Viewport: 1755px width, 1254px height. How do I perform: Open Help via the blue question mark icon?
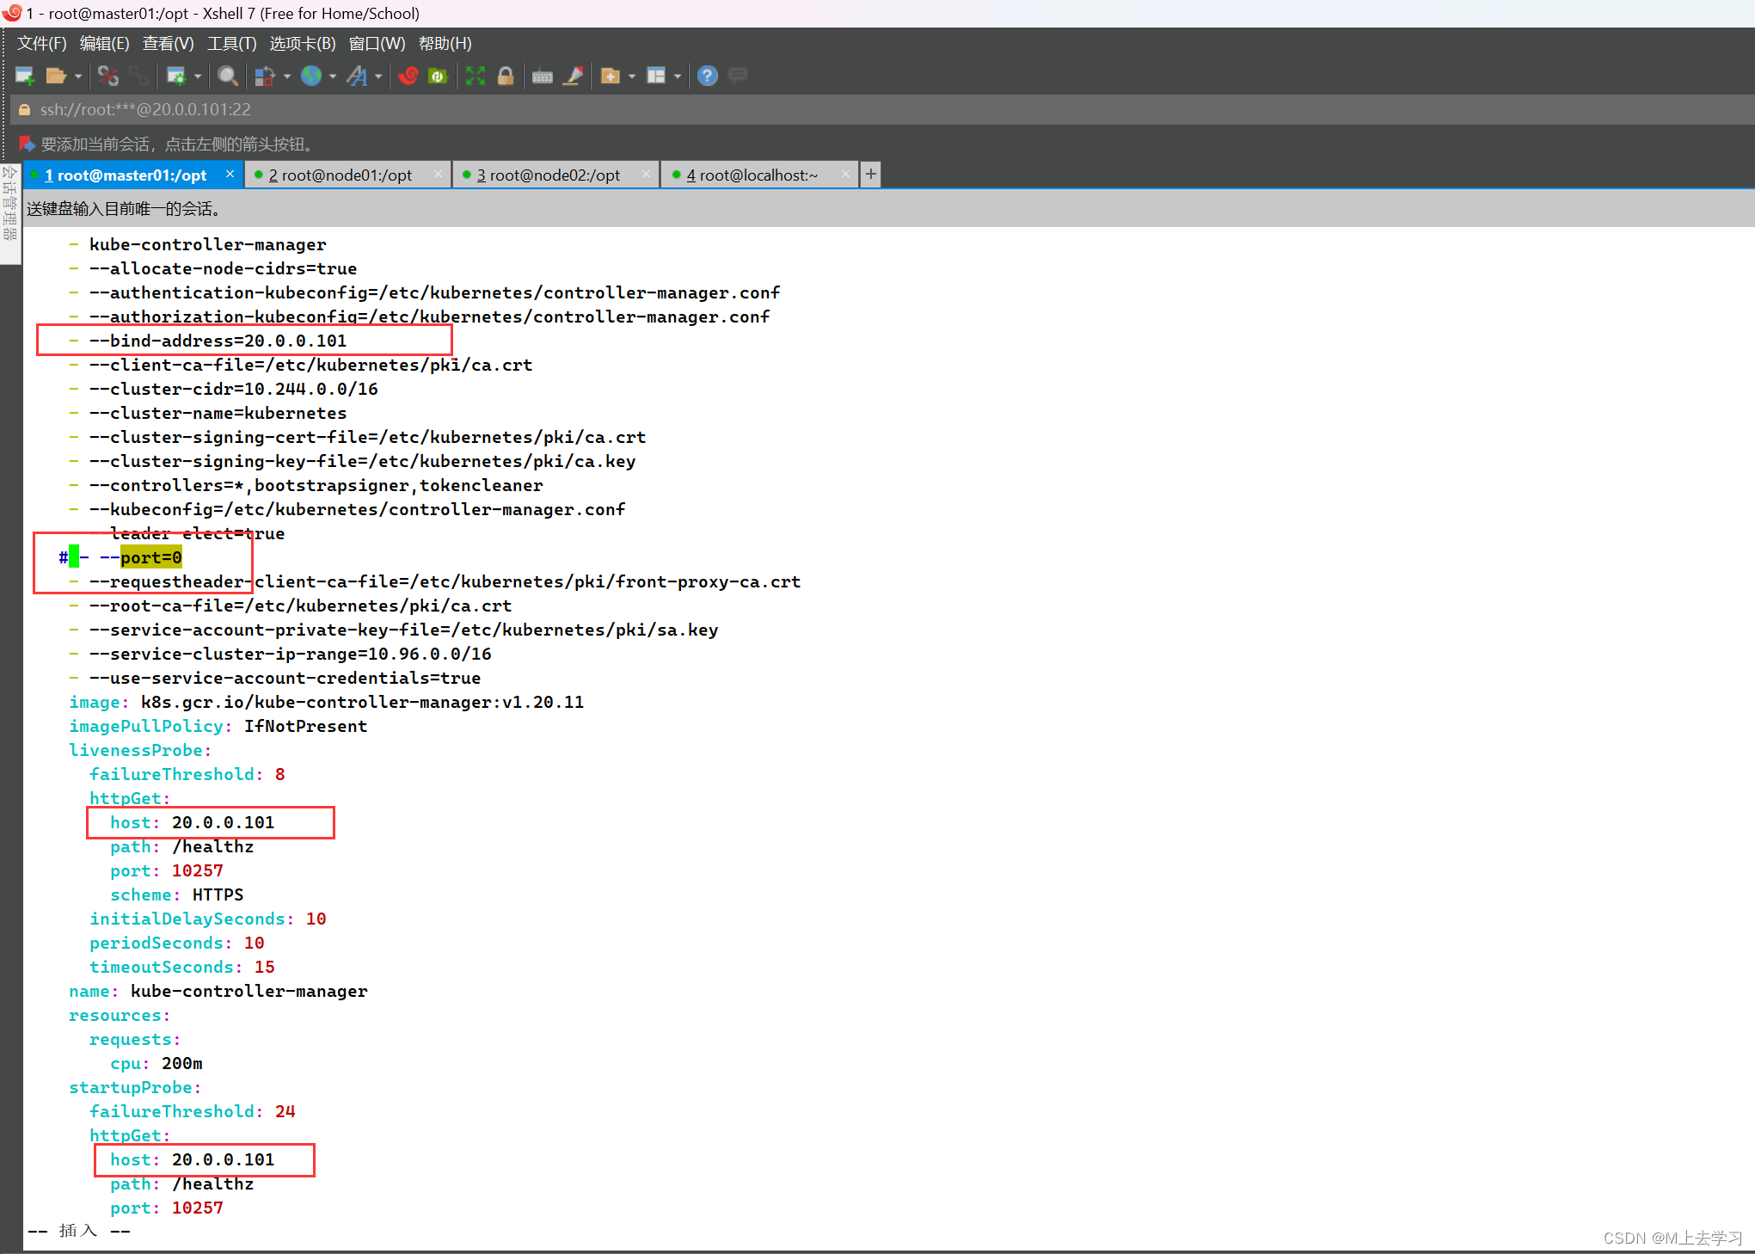point(707,76)
